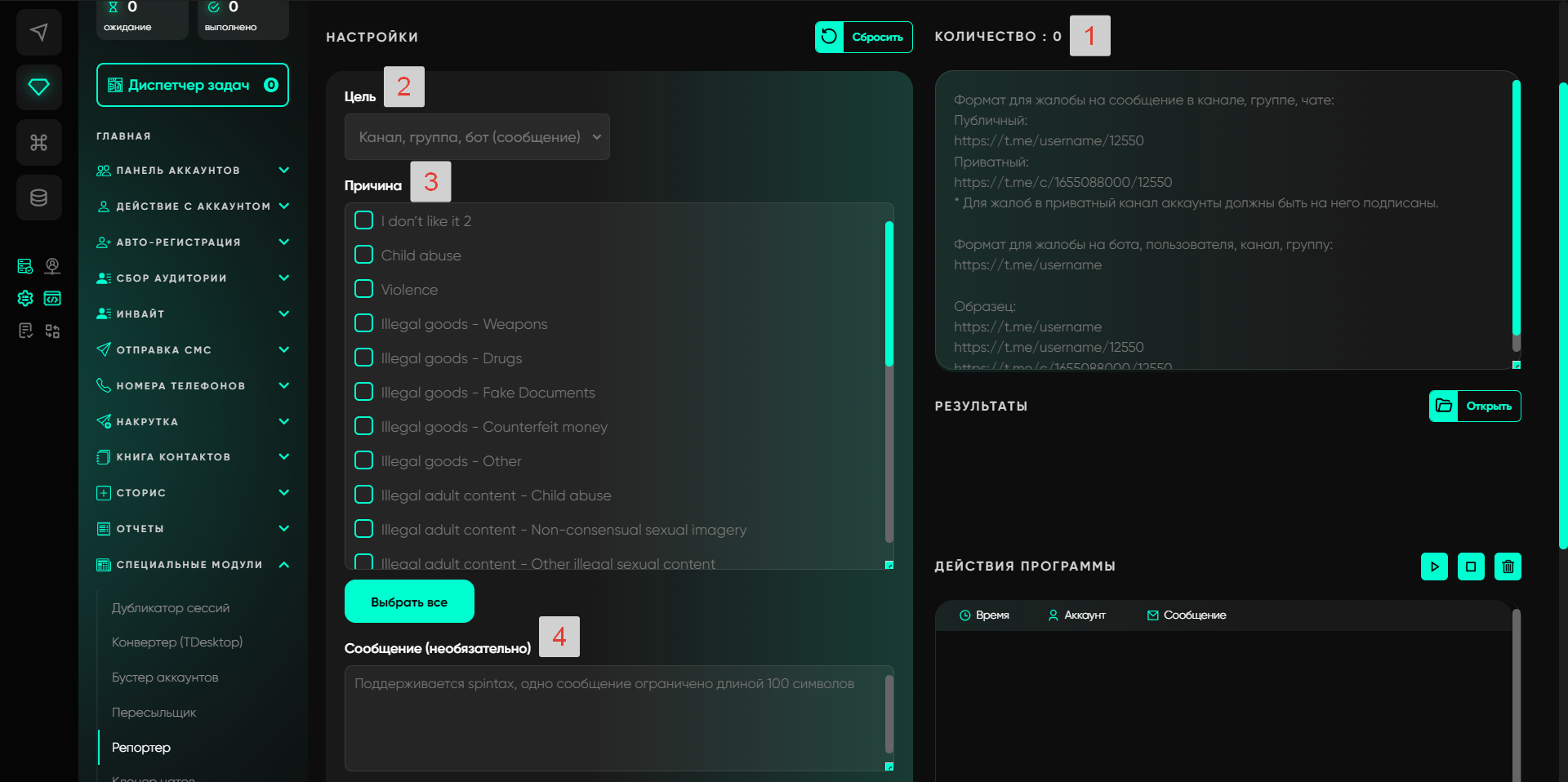
Task: Open the target type dropdown under Цель
Action: [477, 137]
